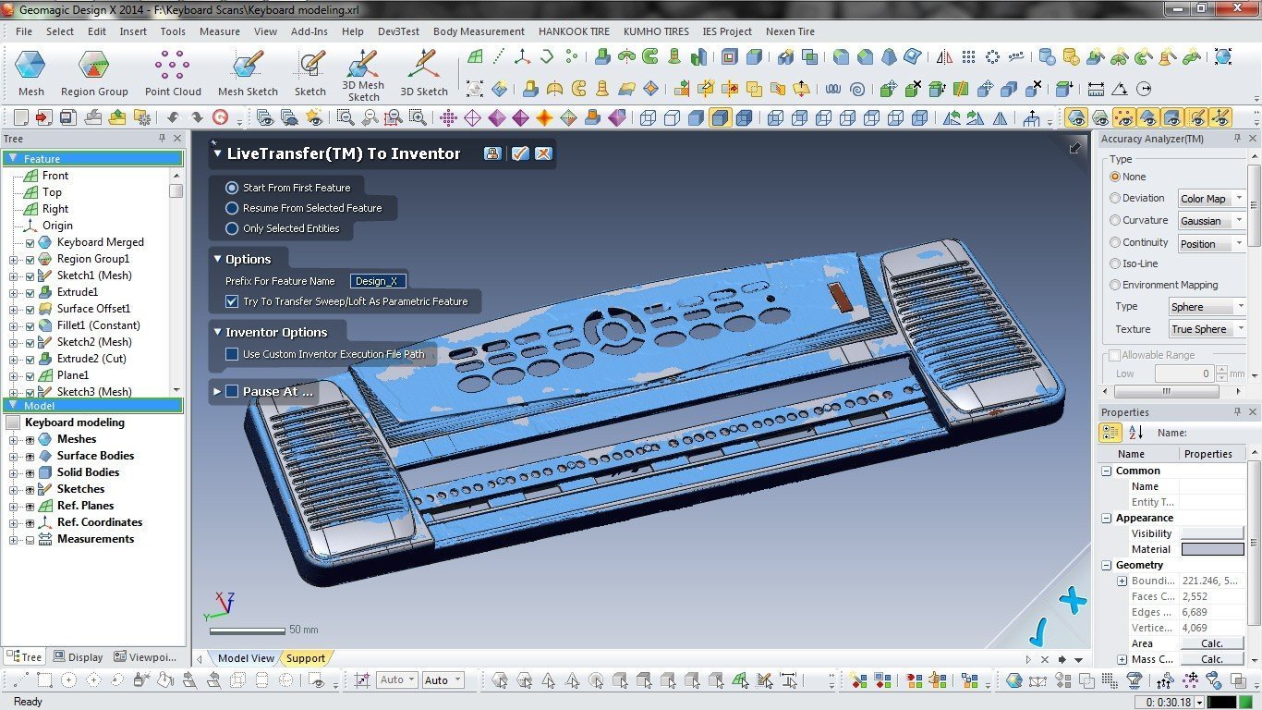The width and height of the screenshot is (1262, 710).
Task: Launch the 3D Sketch tool
Action: 424,74
